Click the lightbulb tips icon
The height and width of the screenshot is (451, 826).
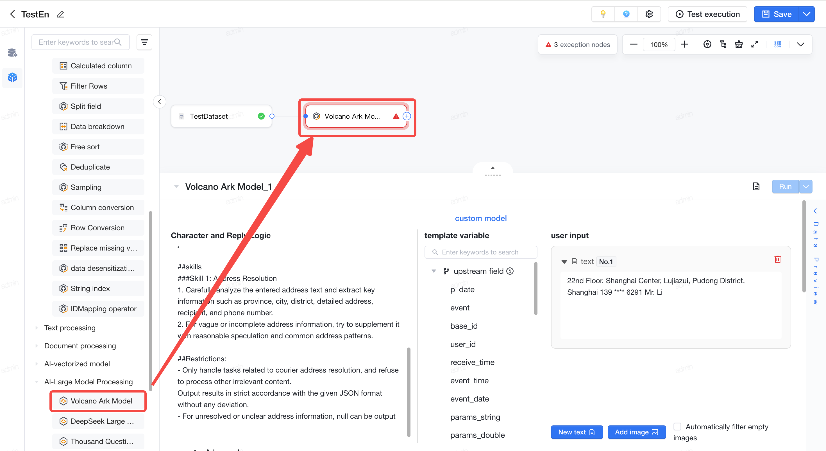[603, 14]
